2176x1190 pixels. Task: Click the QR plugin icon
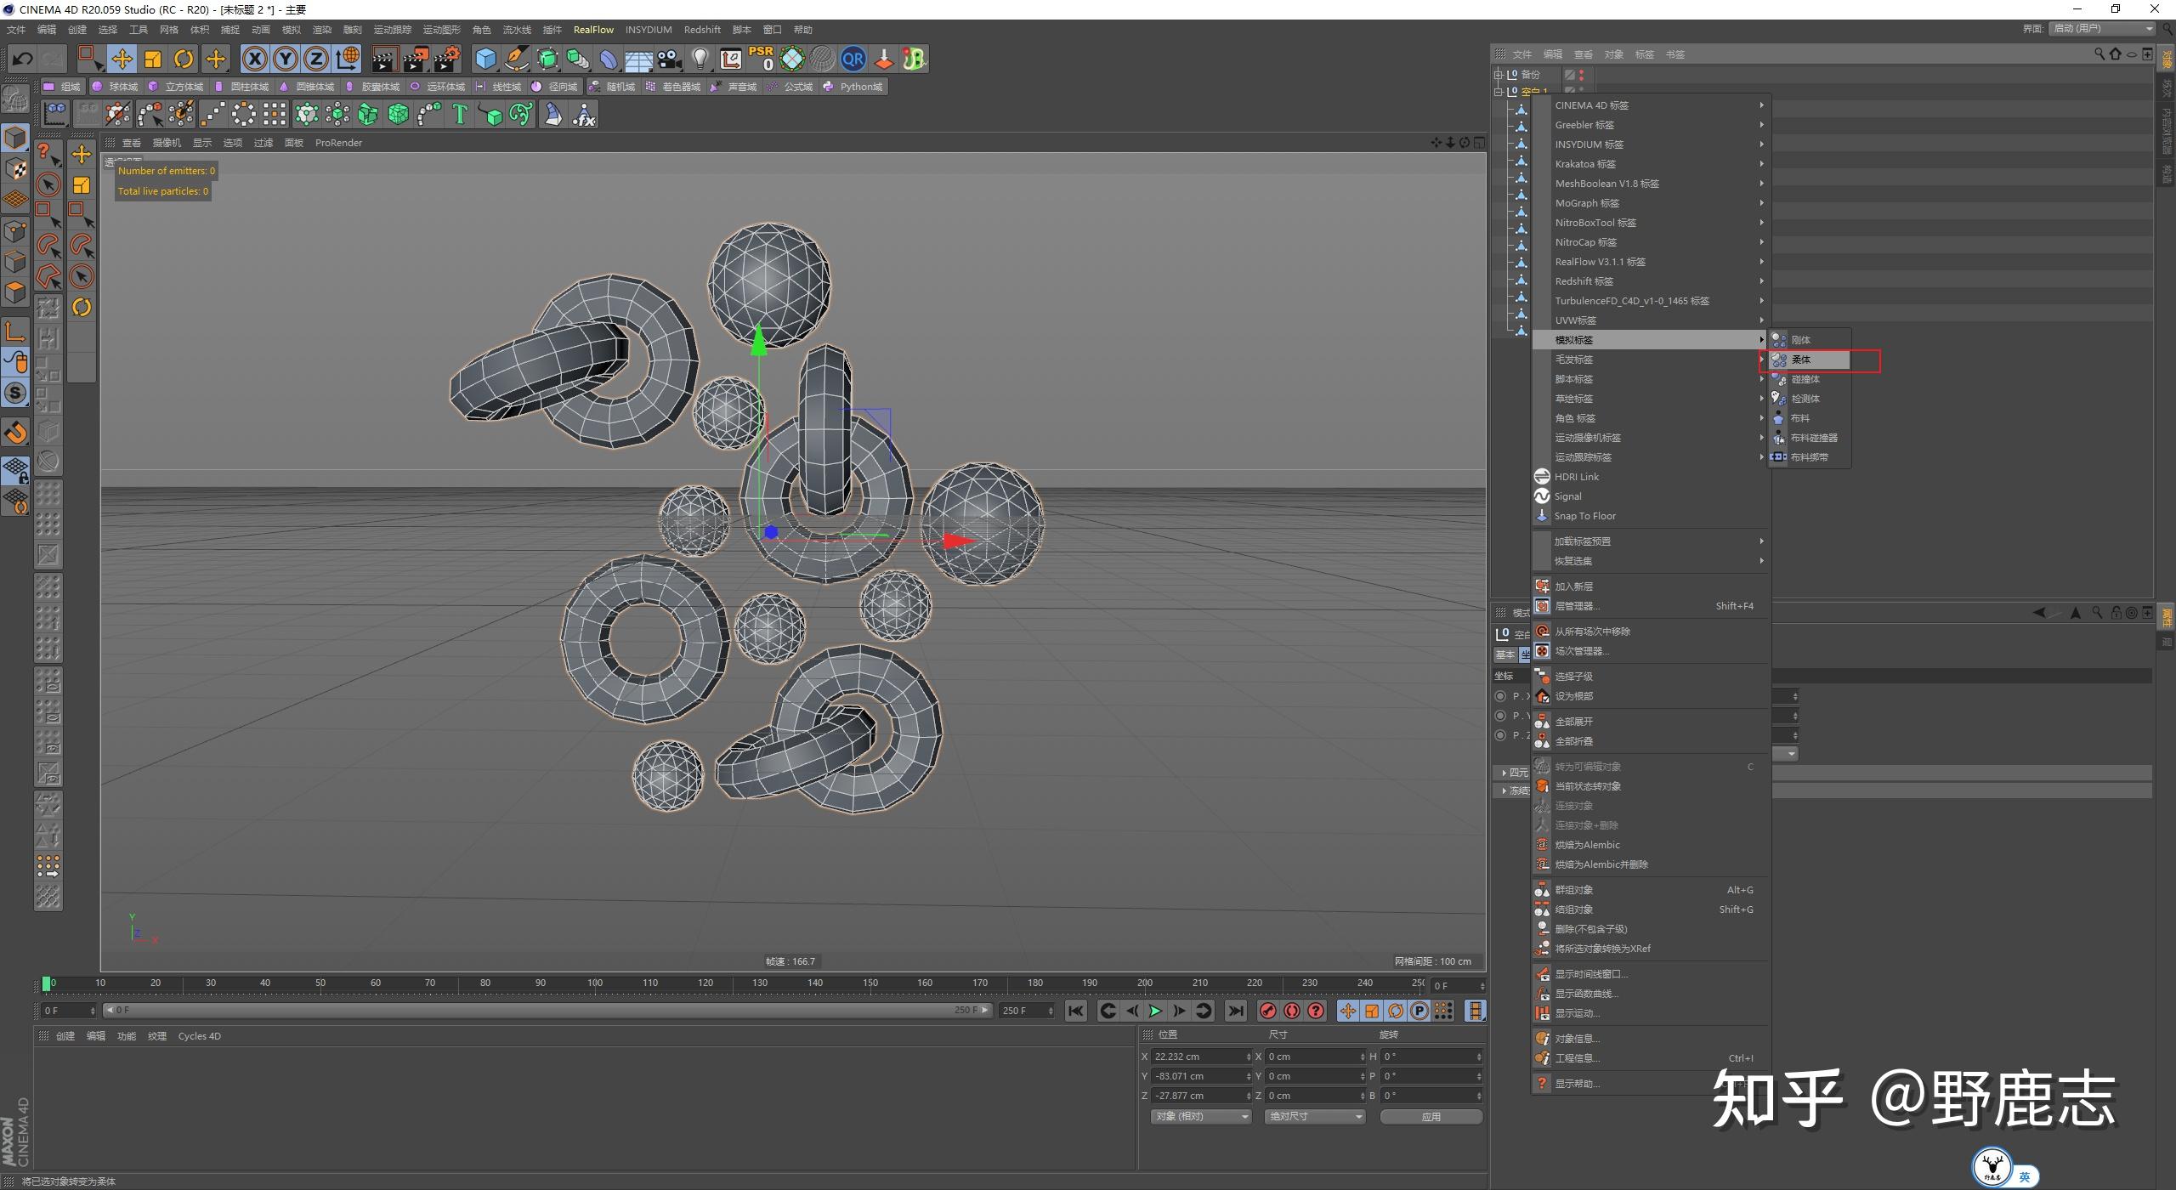click(853, 59)
